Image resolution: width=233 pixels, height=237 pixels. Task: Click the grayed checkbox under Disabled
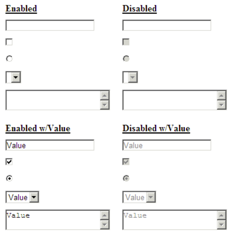tap(126, 42)
